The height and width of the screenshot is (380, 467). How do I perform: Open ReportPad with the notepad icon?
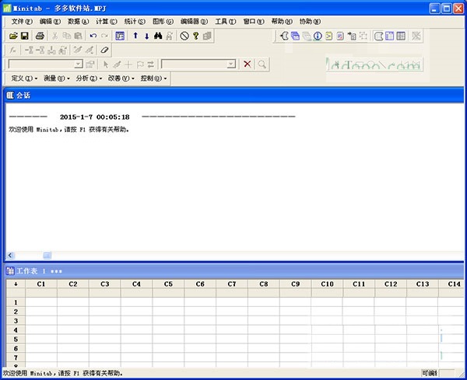340,36
